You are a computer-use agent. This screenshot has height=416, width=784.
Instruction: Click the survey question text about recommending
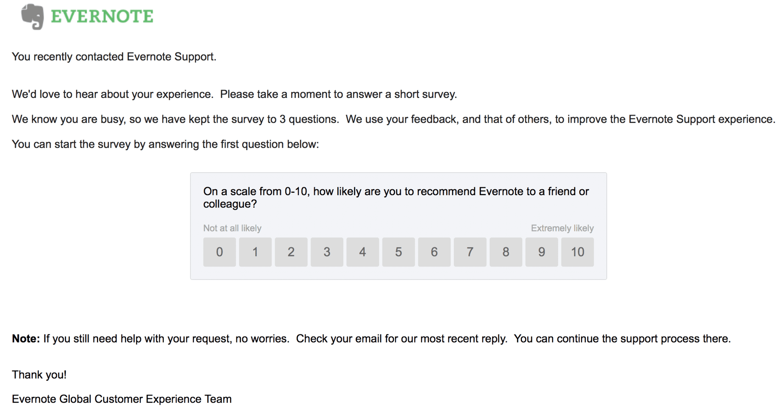point(396,198)
